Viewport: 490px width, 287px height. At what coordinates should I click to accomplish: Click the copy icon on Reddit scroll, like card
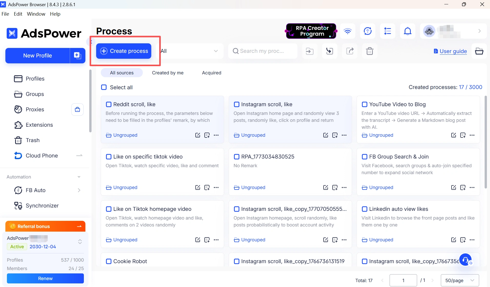pos(207,135)
